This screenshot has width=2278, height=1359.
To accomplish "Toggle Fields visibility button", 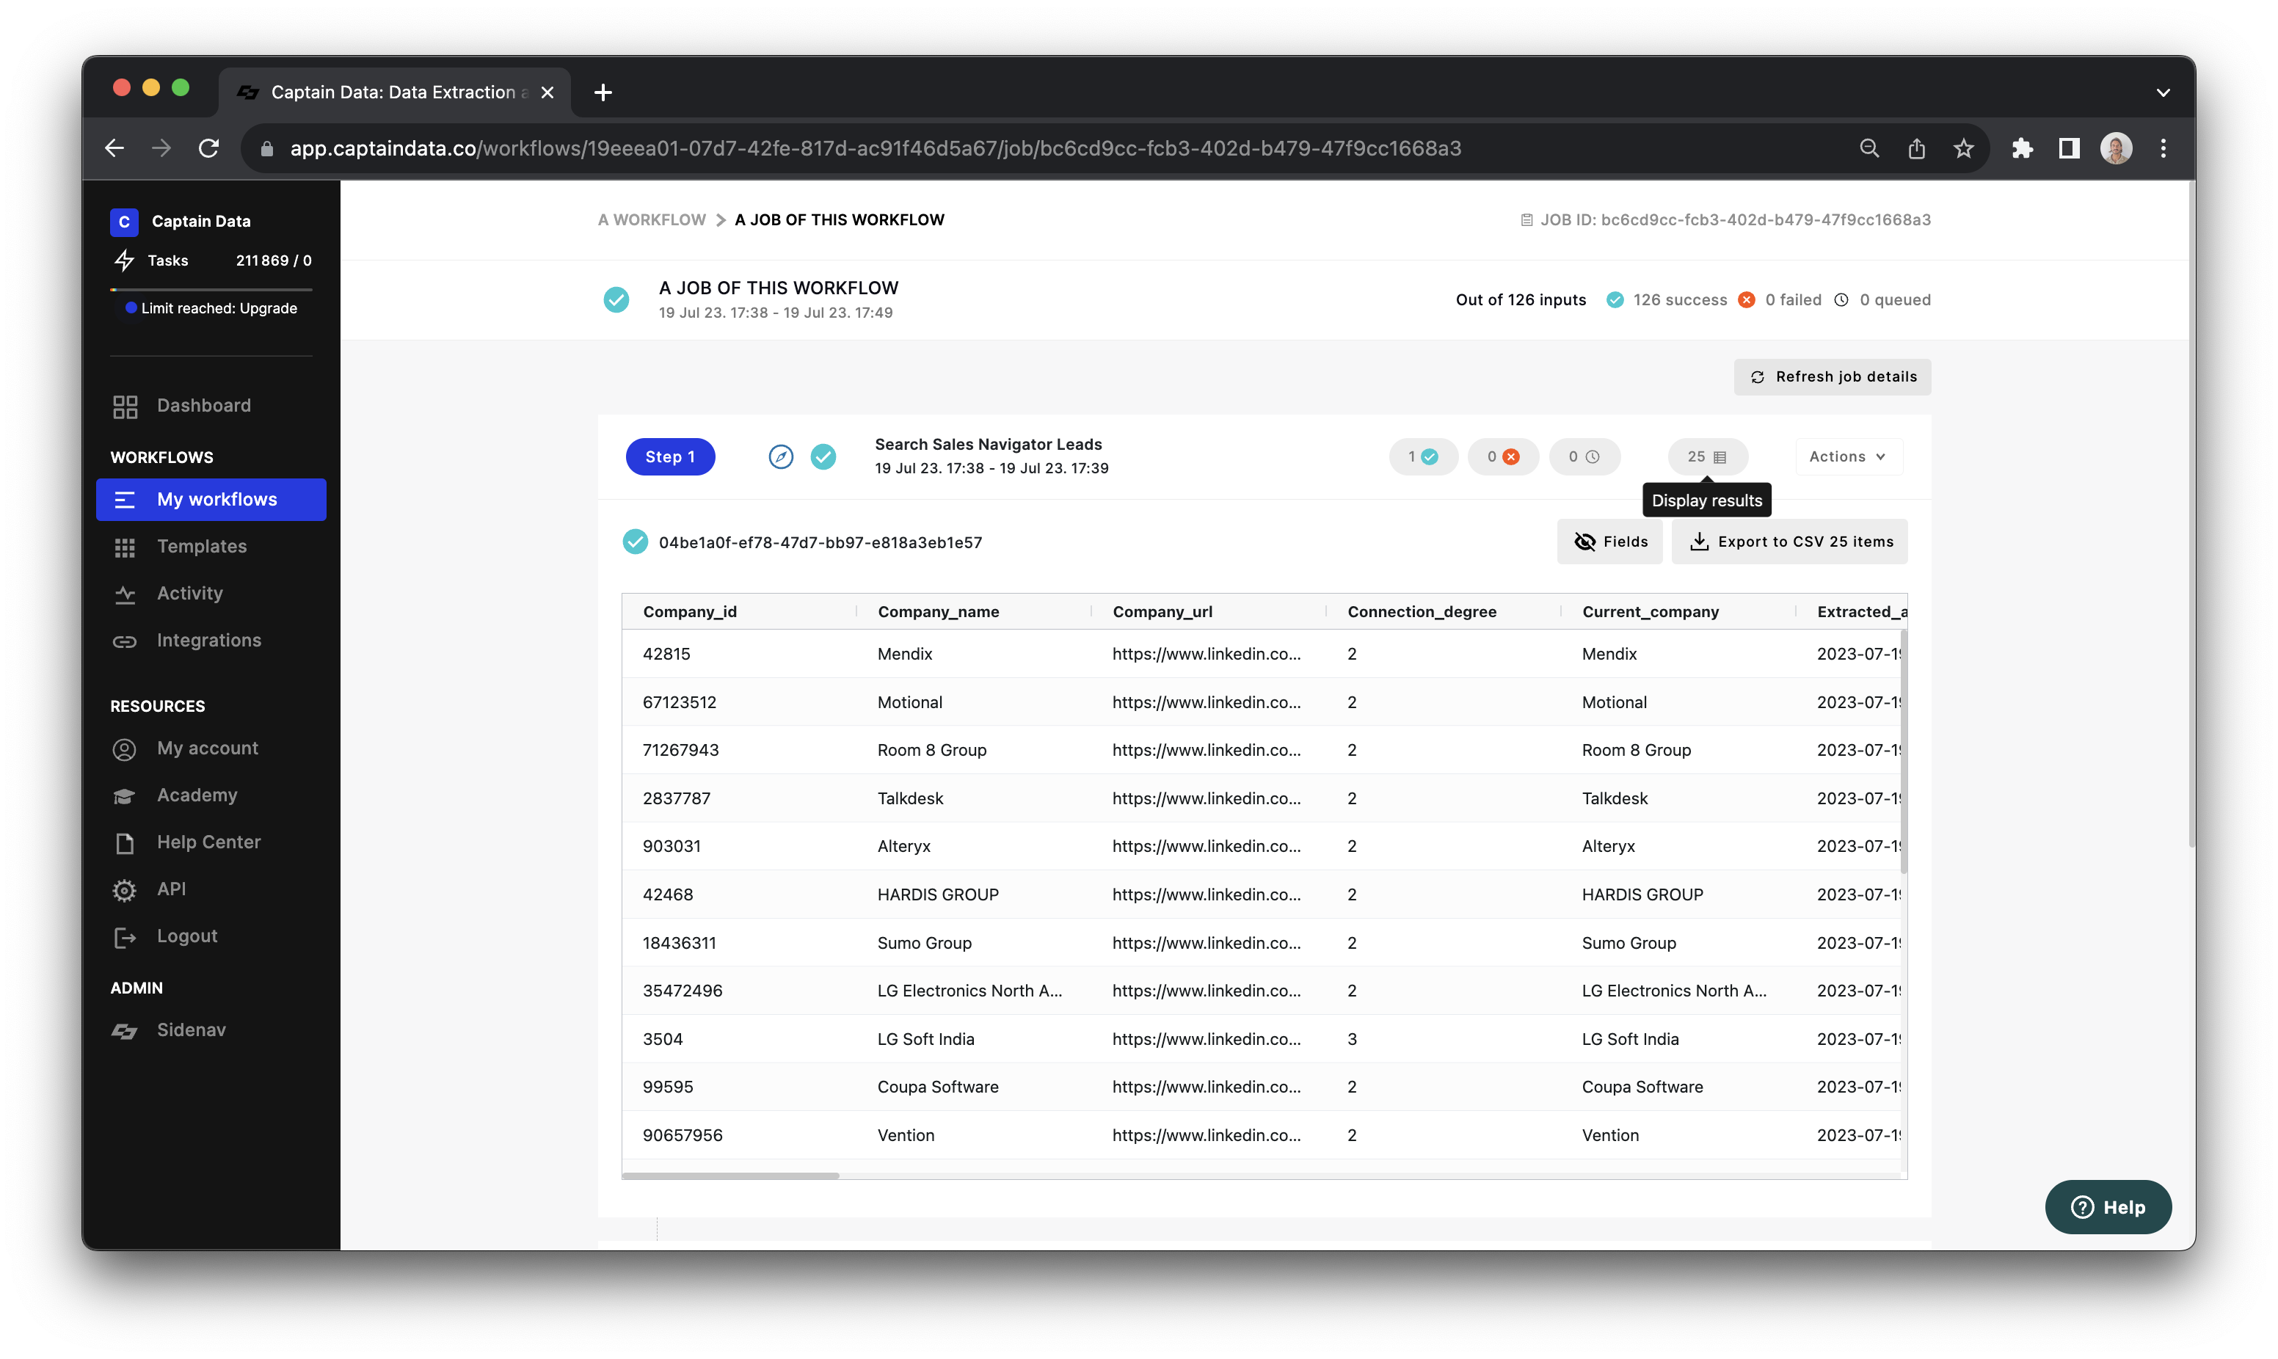I will 1609,542.
